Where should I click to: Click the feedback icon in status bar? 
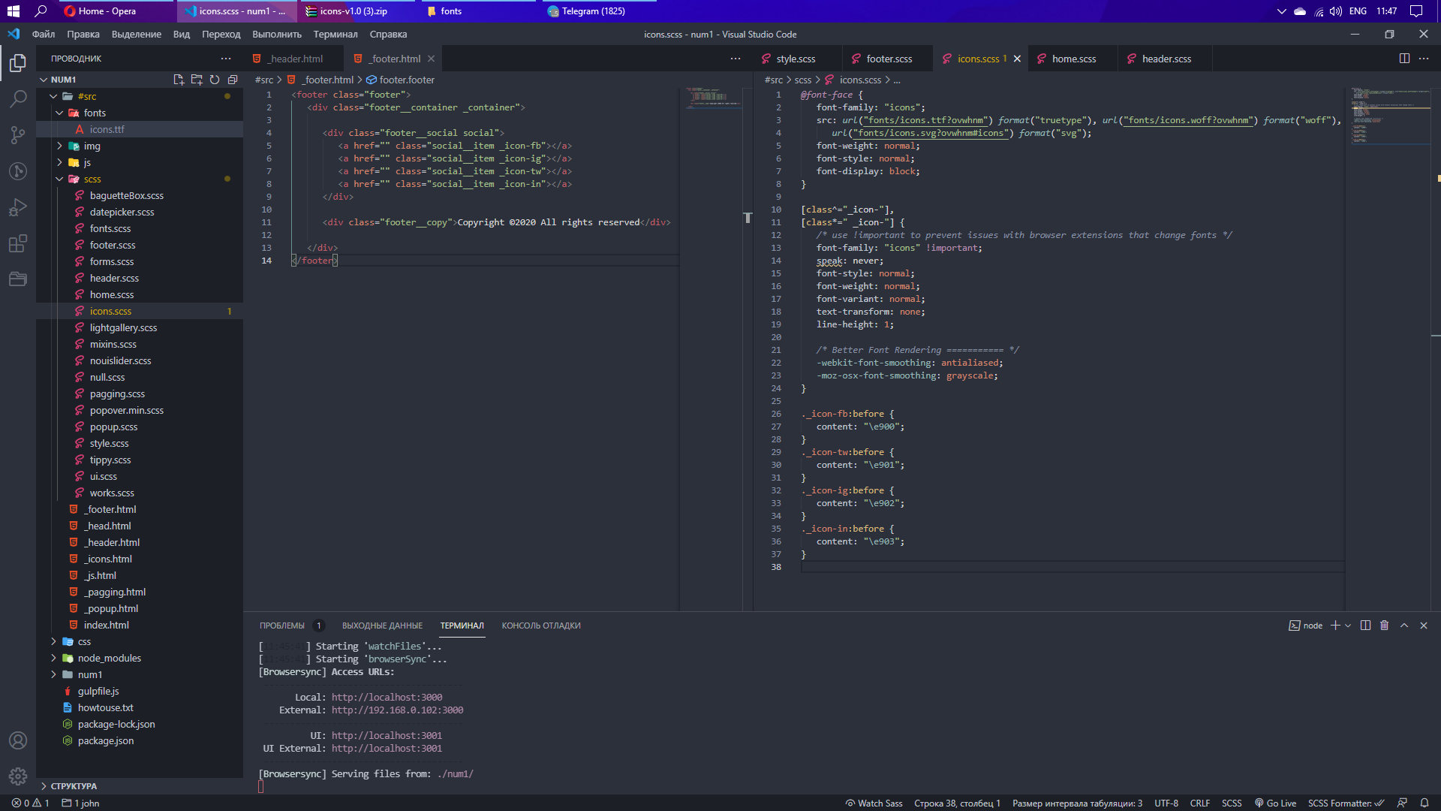click(1402, 803)
